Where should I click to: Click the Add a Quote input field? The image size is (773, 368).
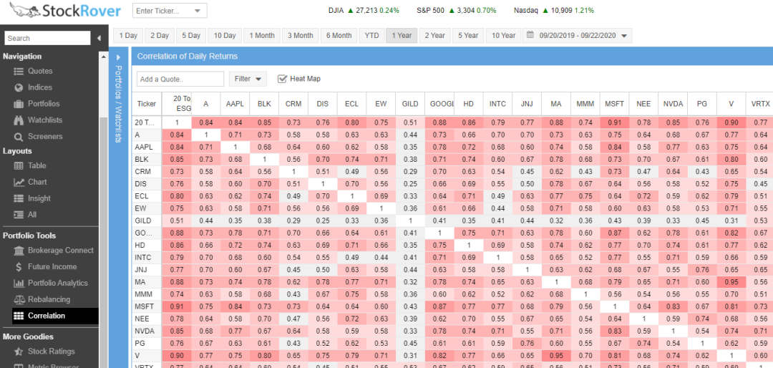click(180, 79)
